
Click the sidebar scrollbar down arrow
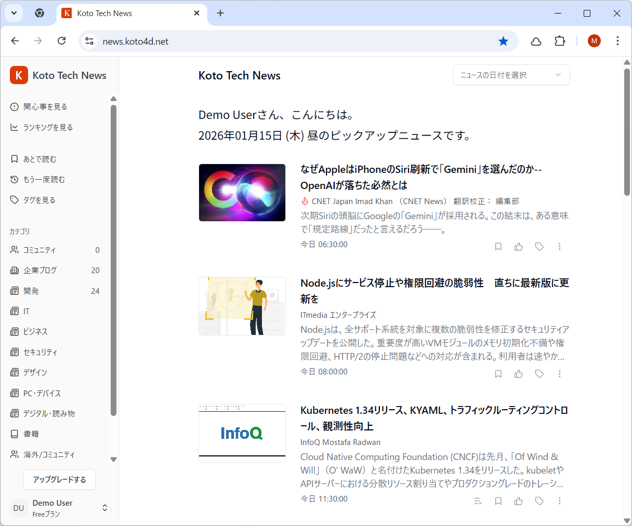click(x=113, y=460)
